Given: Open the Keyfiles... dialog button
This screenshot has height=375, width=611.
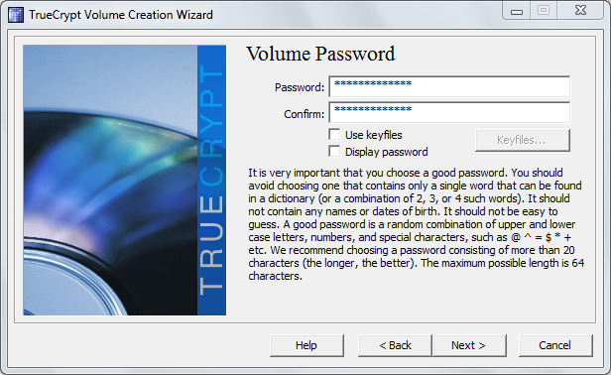Looking at the screenshot, I should coord(522,140).
